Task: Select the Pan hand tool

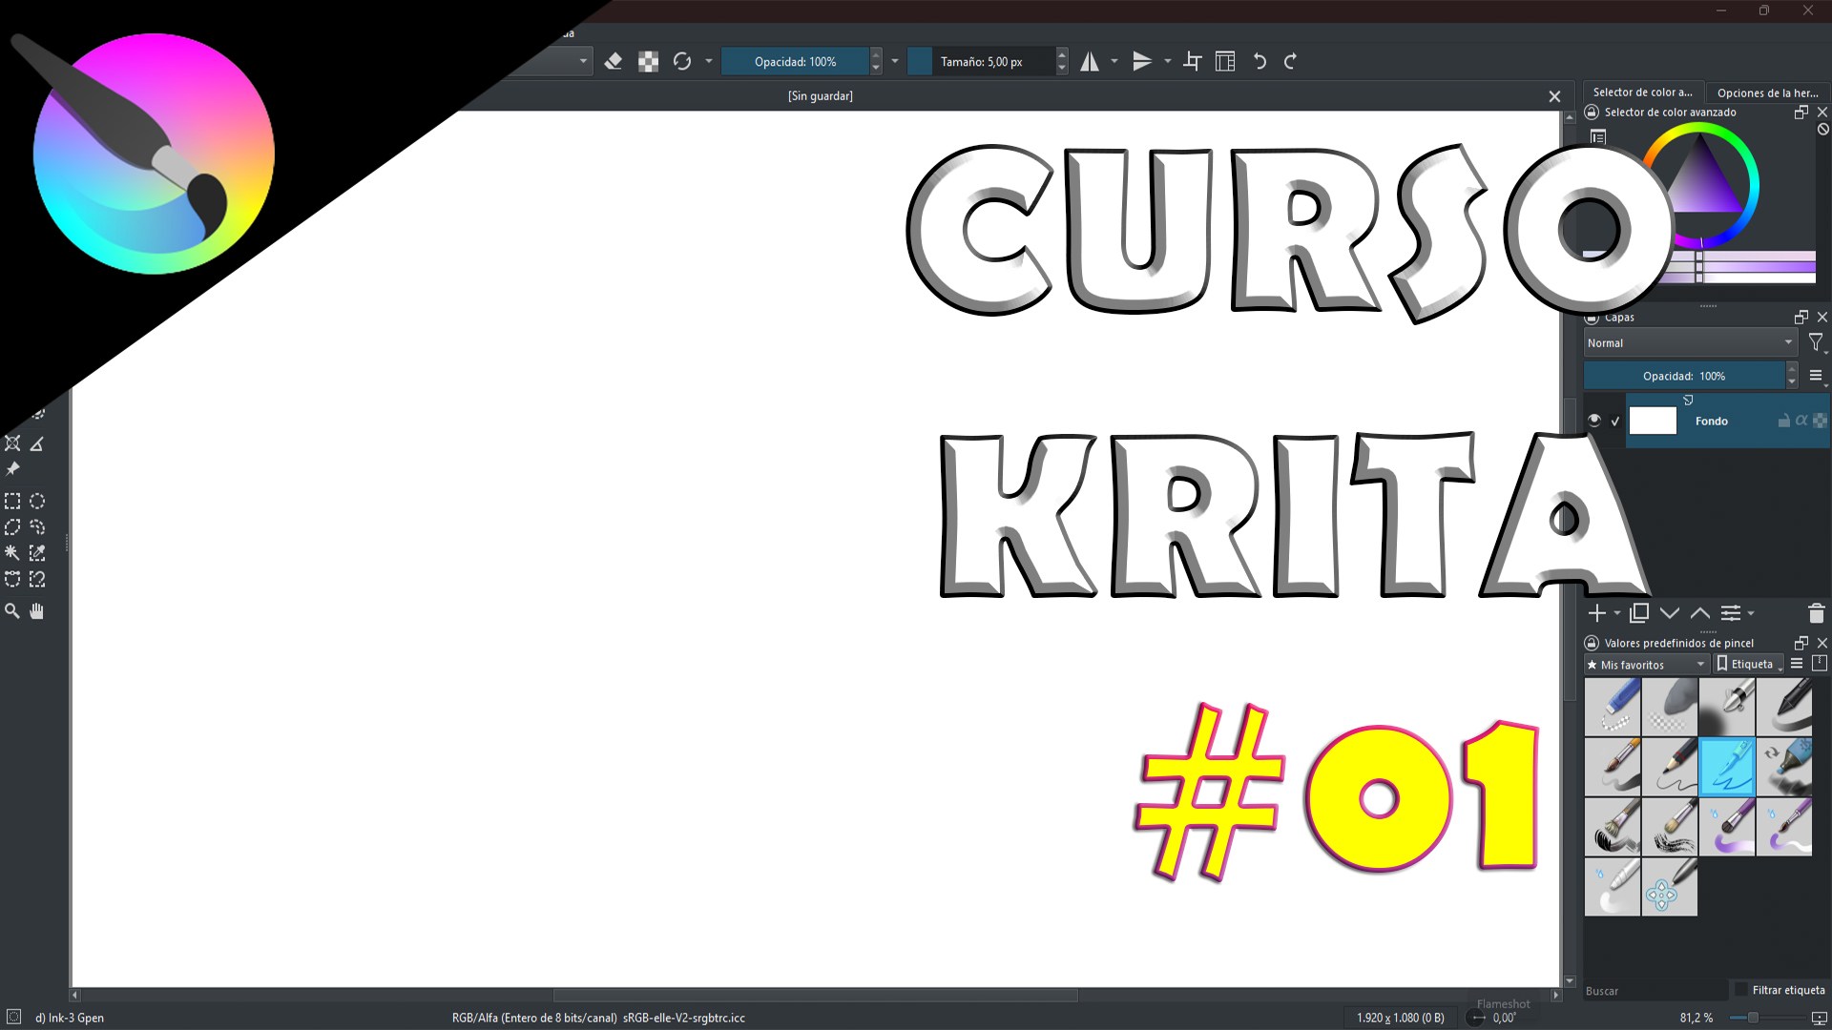Action: [x=37, y=611]
